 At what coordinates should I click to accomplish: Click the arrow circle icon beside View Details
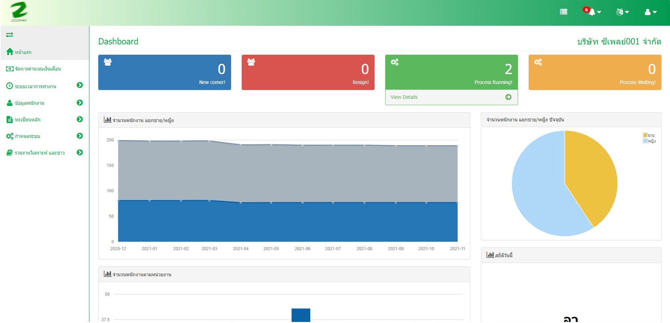(508, 97)
